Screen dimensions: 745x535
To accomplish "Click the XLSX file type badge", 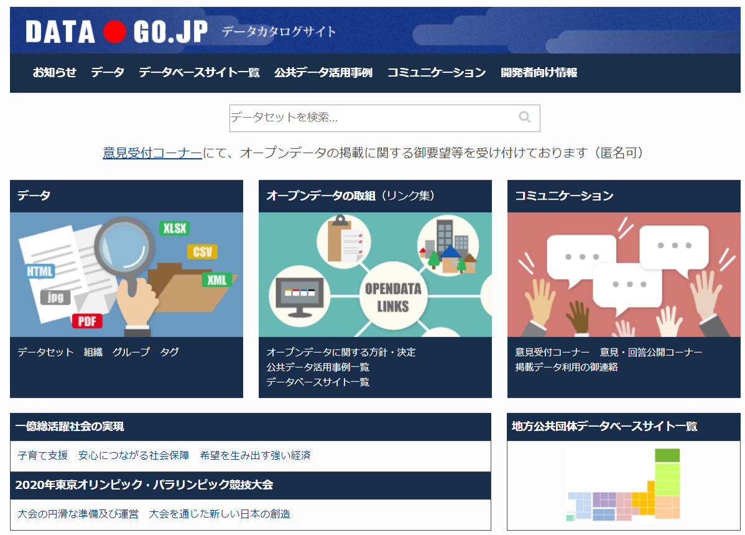I will click(174, 228).
